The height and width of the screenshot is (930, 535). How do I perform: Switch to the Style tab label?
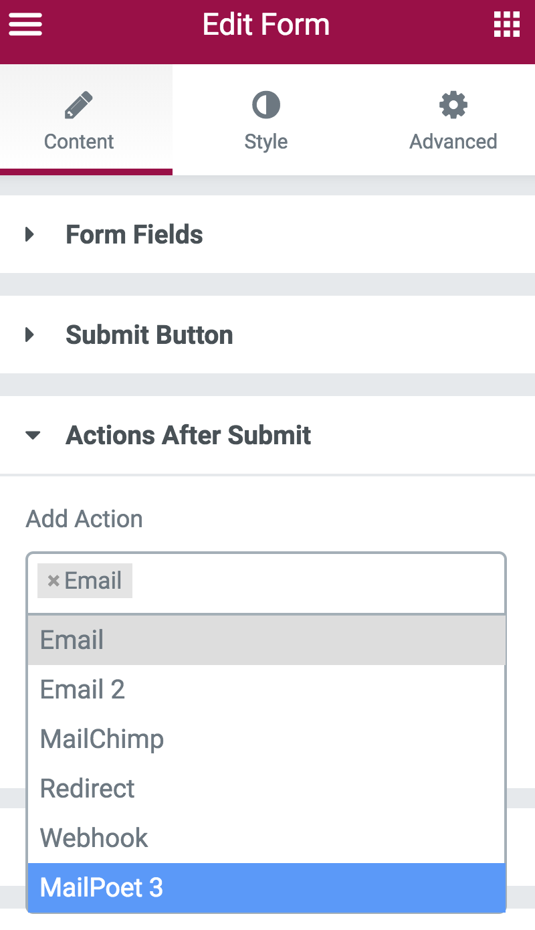pos(265,142)
